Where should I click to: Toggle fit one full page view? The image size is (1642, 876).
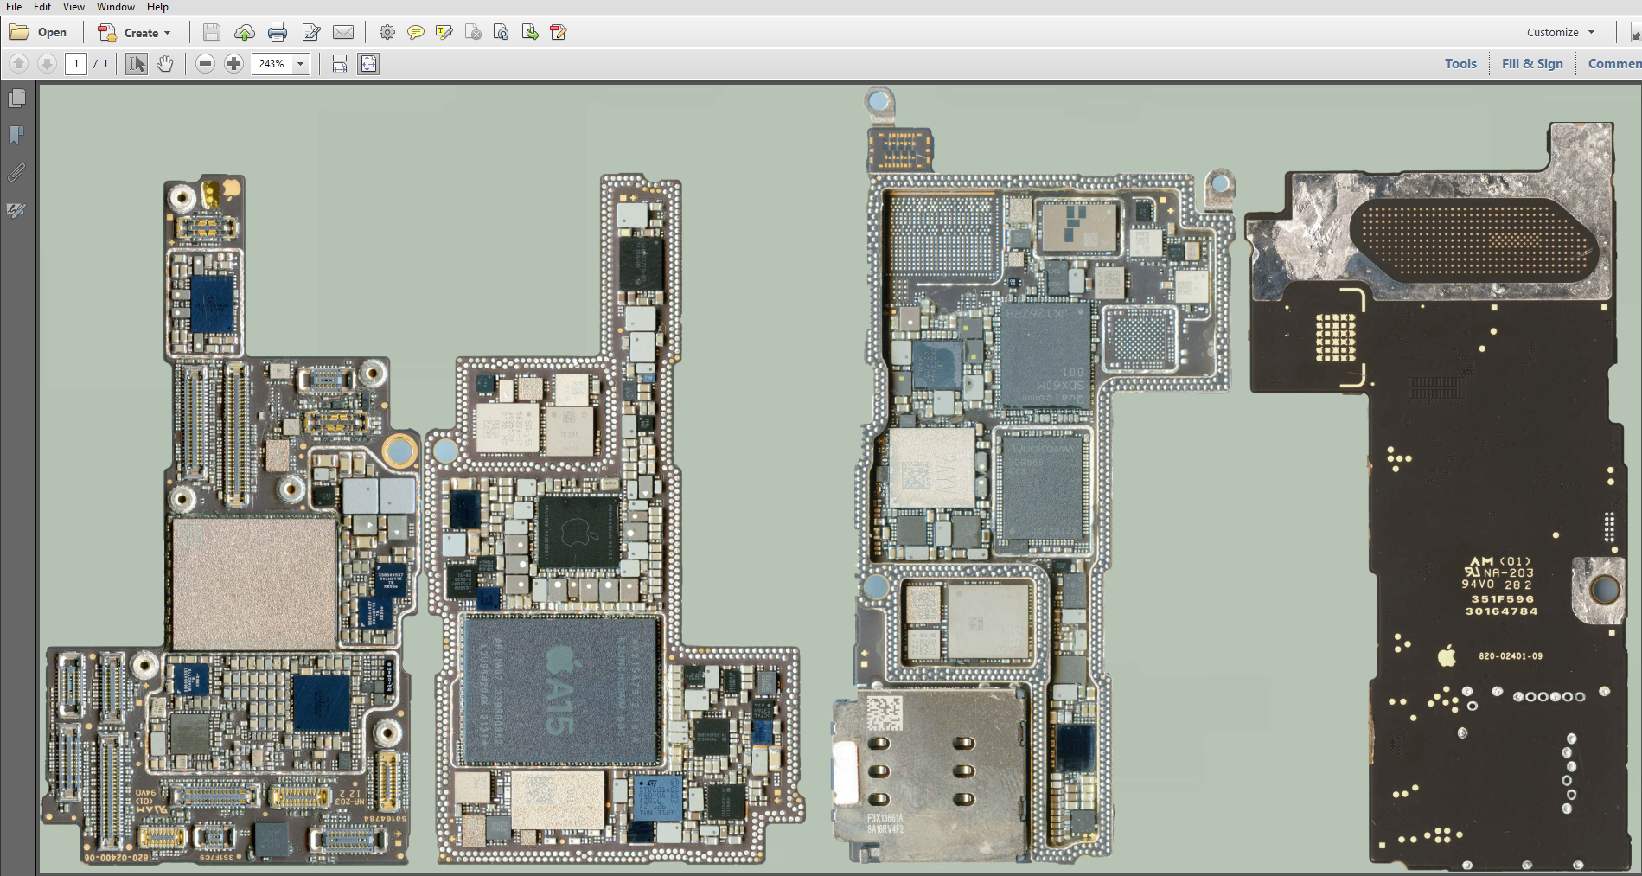point(368,64)
